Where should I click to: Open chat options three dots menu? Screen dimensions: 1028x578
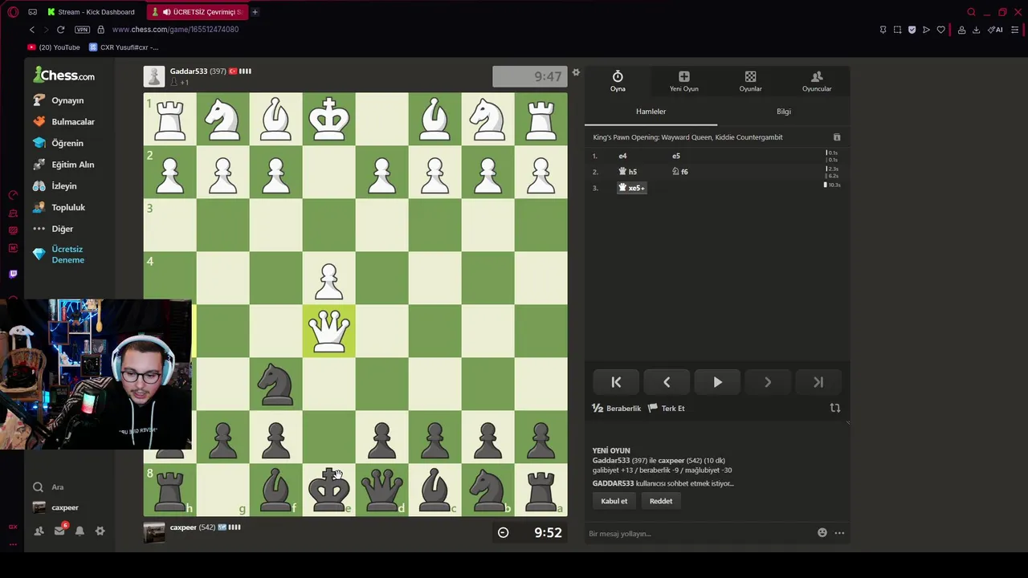[839, 533]
